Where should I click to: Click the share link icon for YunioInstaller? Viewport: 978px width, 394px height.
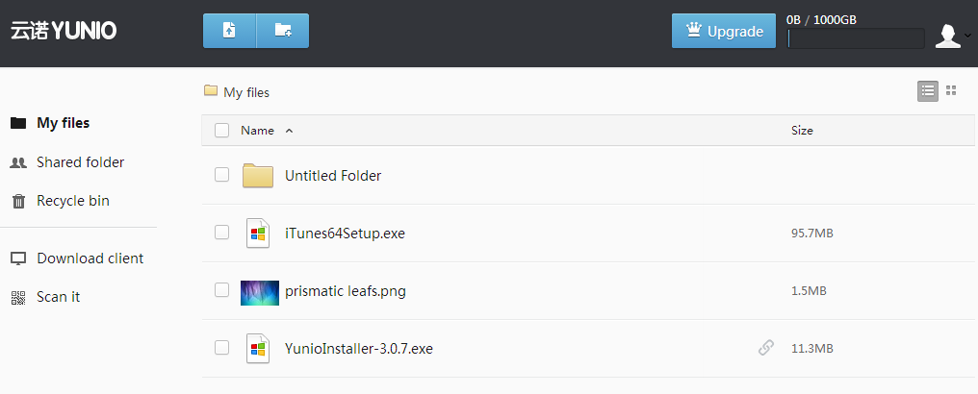pos(766,348)
